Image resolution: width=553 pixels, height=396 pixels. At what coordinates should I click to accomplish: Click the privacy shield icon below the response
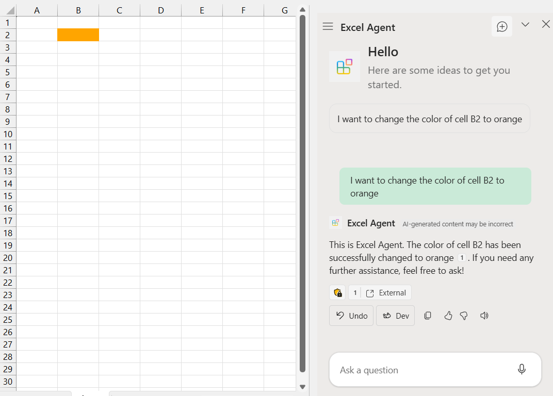(337, 292)
